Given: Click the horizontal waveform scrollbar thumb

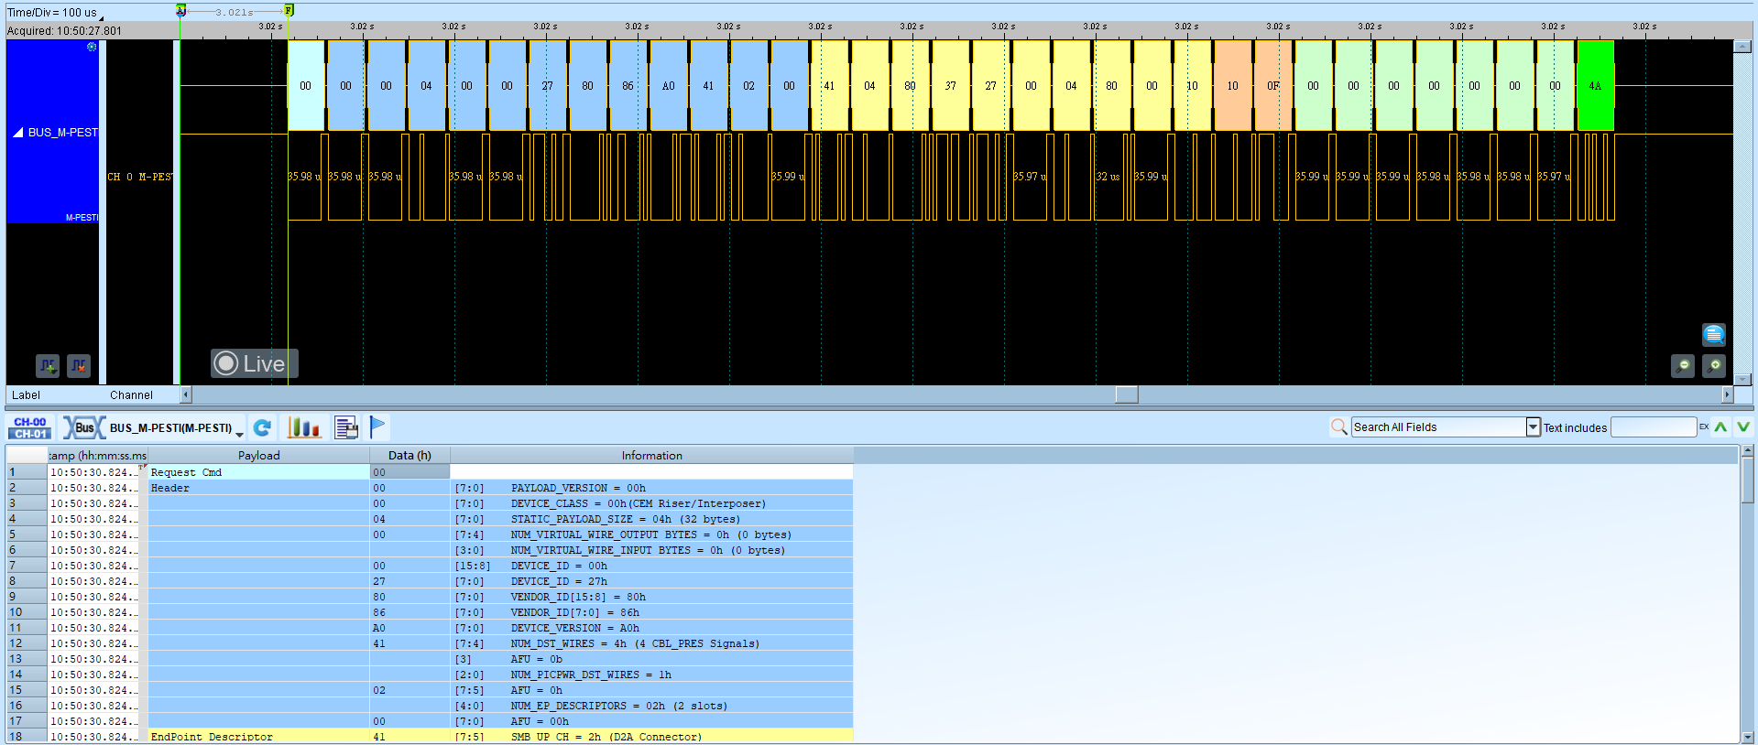Looking at the screenshot, I should tap(1127, 394).
